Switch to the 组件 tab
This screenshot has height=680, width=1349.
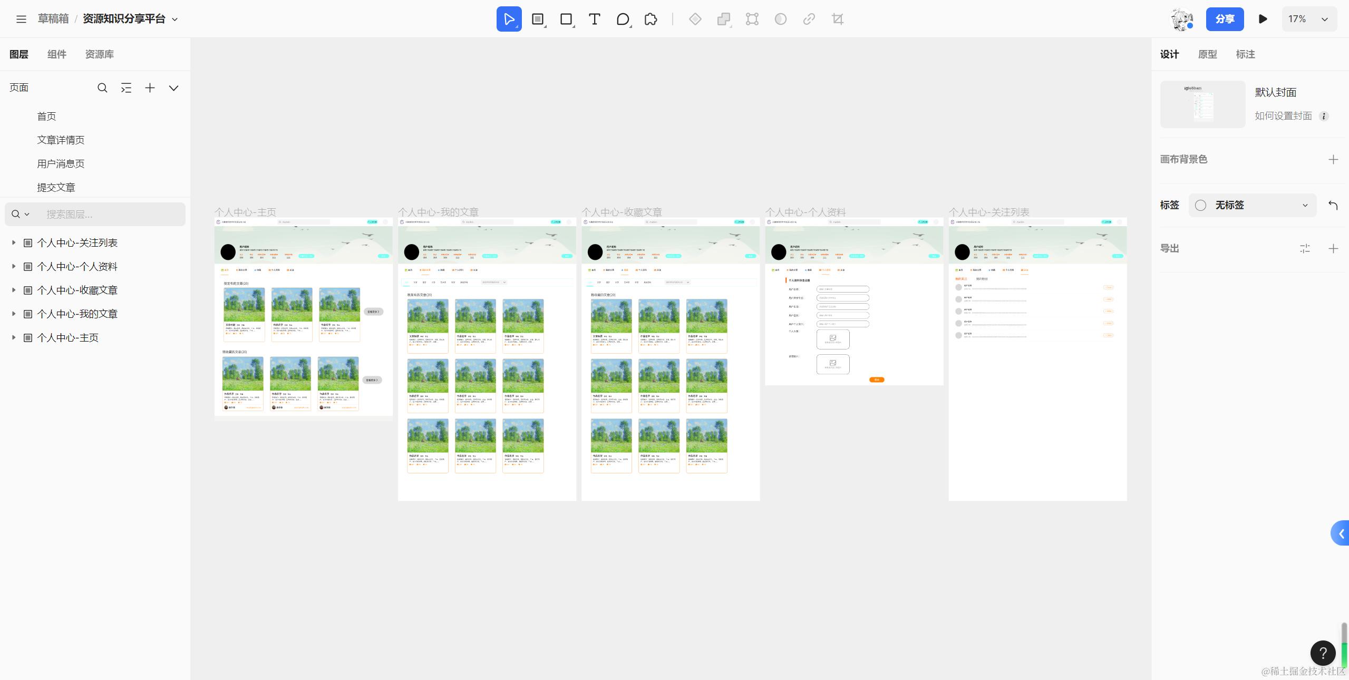(x=57, y=54)
